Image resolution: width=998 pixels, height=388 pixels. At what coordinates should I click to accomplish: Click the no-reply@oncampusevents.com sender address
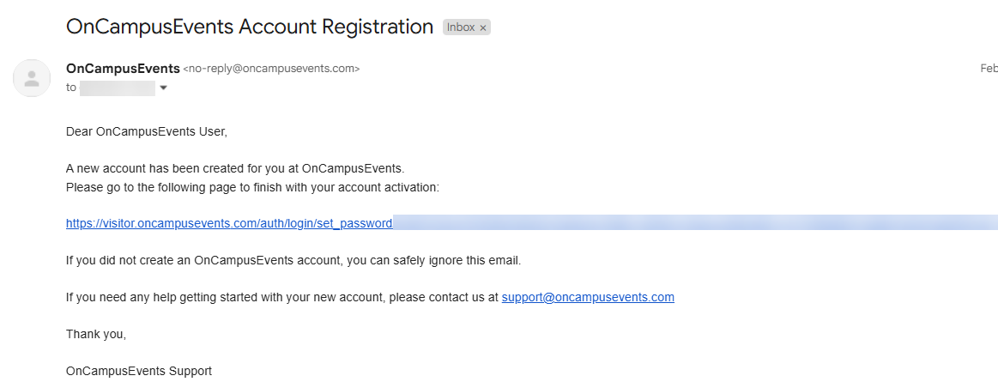point(271,69)
